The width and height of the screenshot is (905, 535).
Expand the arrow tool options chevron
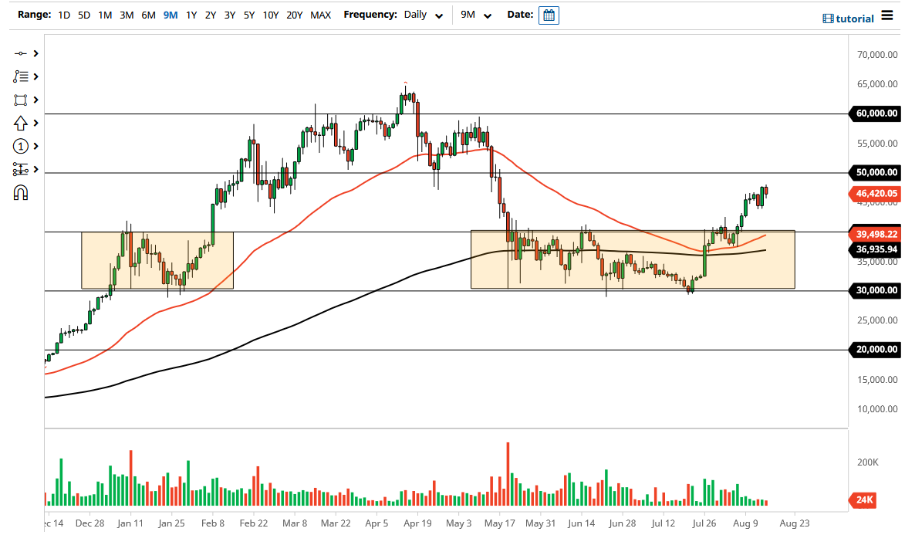click(x=35, y=123)
